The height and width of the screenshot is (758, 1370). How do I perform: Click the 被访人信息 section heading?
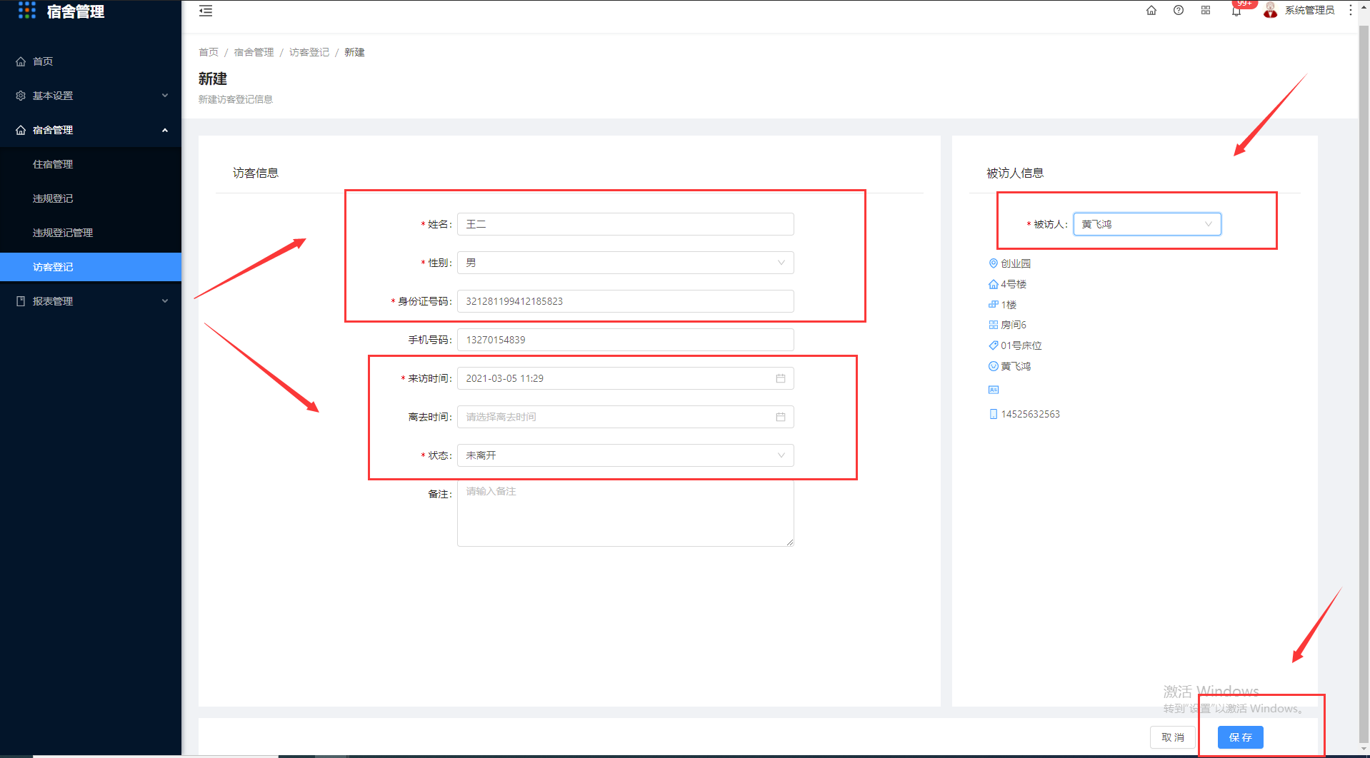tap(1015, 173)
